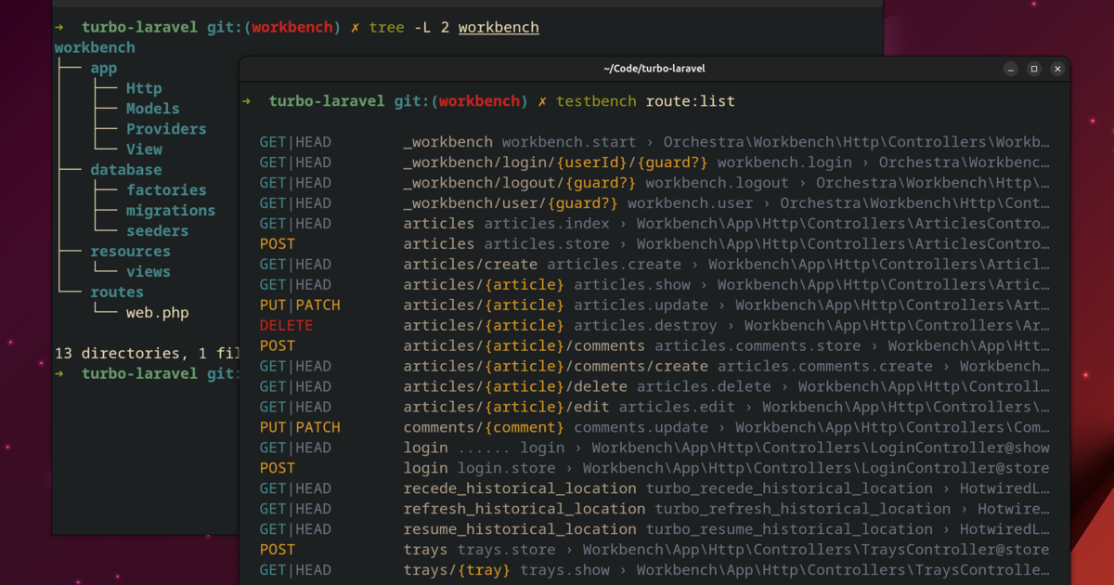Screen dimensions: 1114x585
Task: Click the routes directory label
Action: tap(117, 292)
